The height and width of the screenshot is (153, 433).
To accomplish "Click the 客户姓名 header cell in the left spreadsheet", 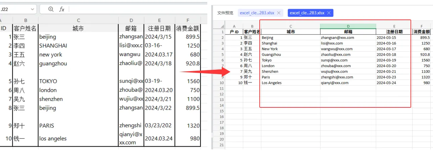I will point(26,28).
